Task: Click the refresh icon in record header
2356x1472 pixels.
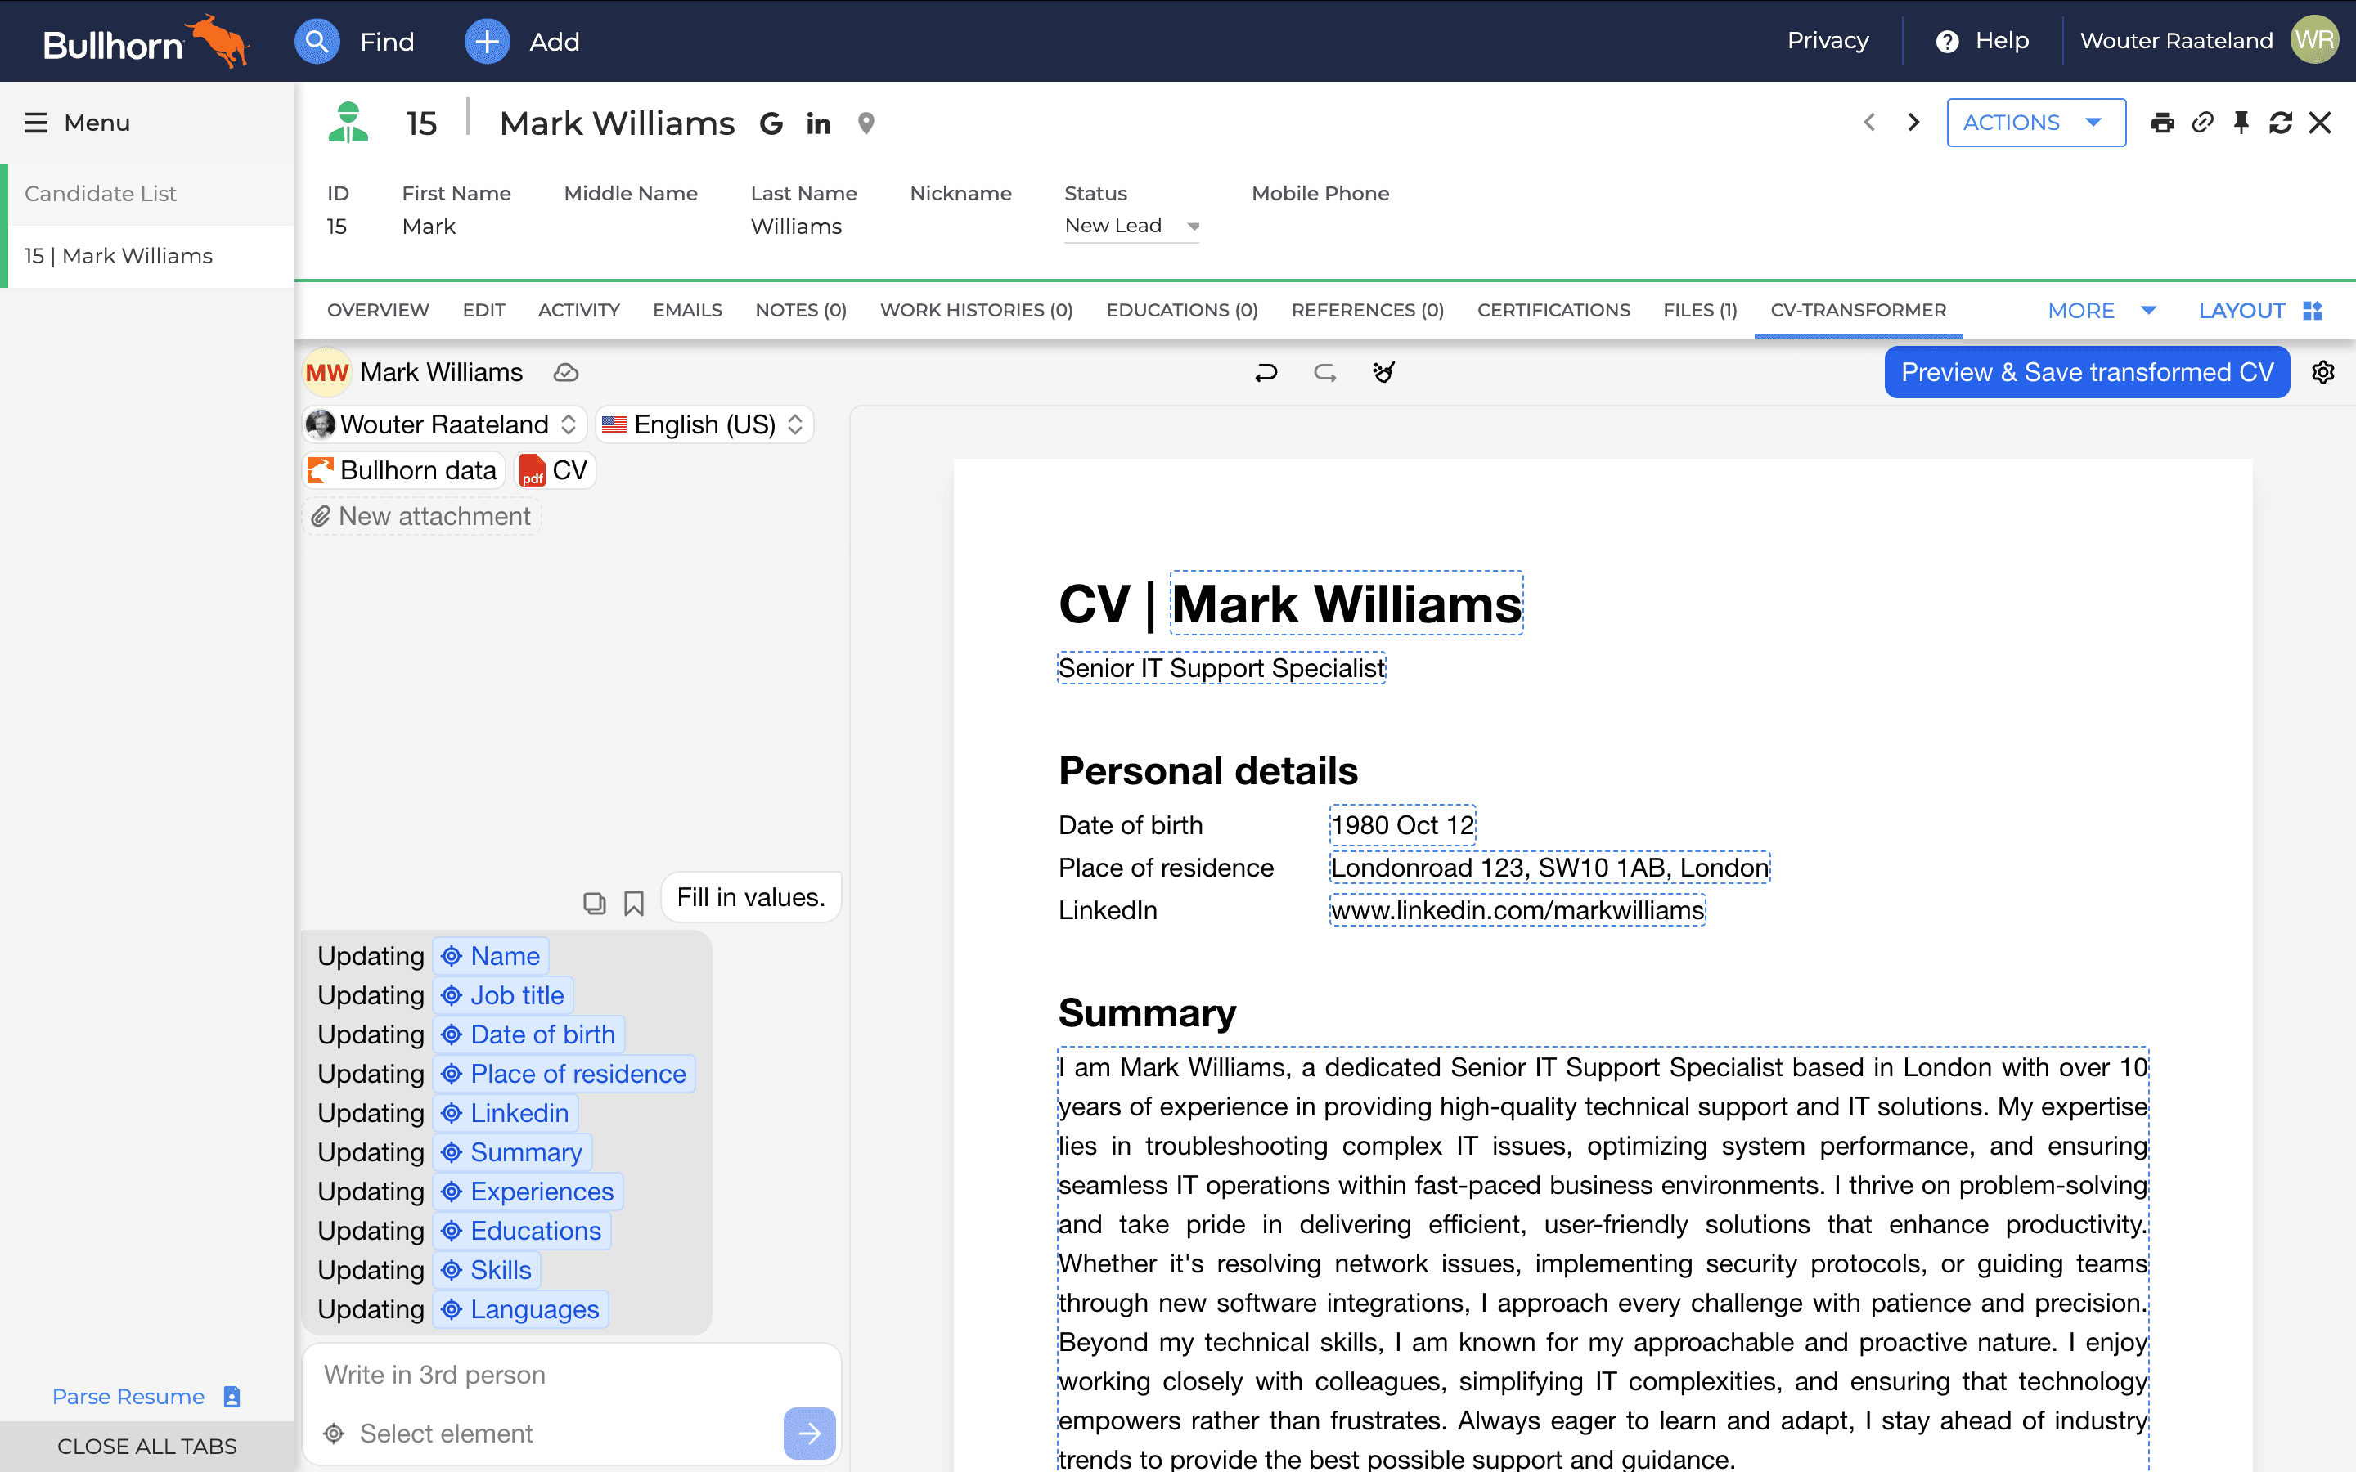Action: (2280, 123)
